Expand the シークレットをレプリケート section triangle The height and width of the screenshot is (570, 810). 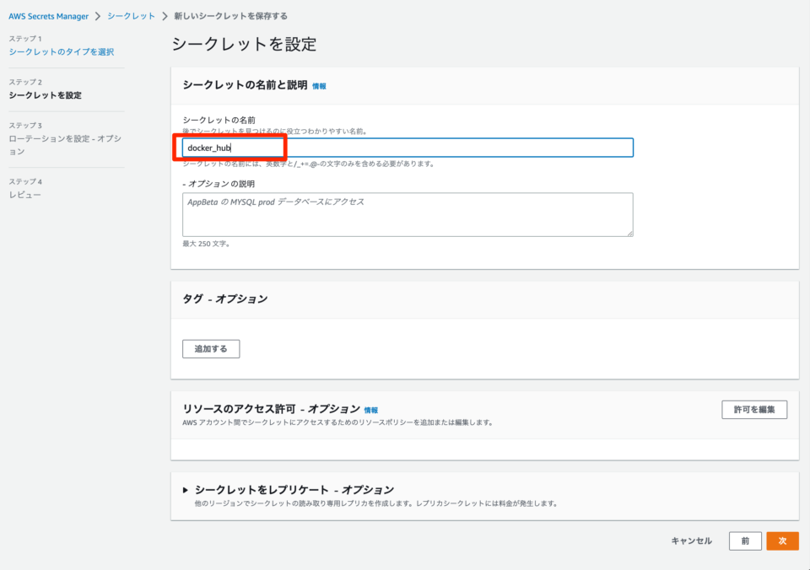point(186,490)
